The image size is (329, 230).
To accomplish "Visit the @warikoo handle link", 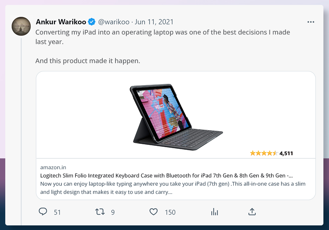I will (114, 22).
